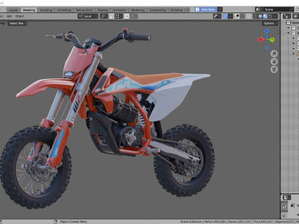Click the Z axis on navigation gizmo
The width and height of the screenshot is (299, 224).
[267, 31]
